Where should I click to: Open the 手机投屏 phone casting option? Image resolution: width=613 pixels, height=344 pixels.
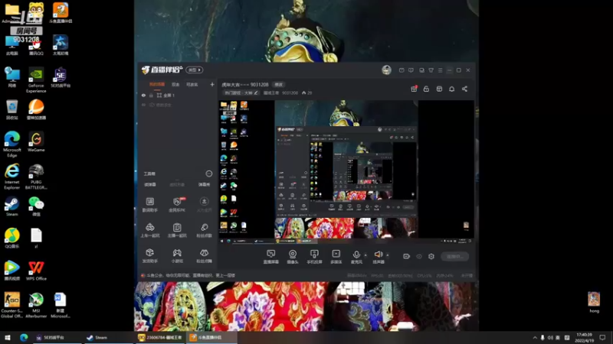point(314,257)
